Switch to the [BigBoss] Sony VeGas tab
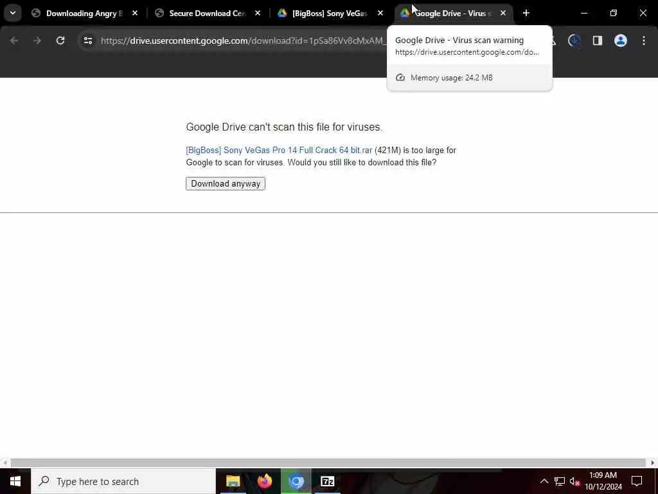Image resolution: width=658 pixels, height=494 pixels. pyautogui.click(x=330, y=14)
